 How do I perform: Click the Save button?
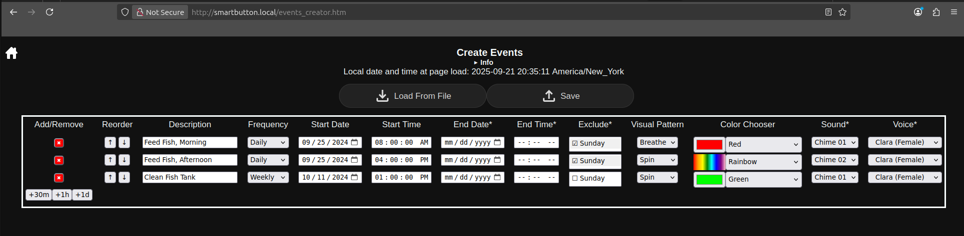pyautogui.click(x=560, y=96)
